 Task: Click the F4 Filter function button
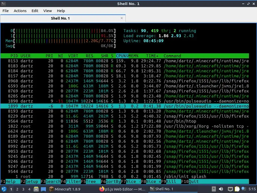pos(71,181)
